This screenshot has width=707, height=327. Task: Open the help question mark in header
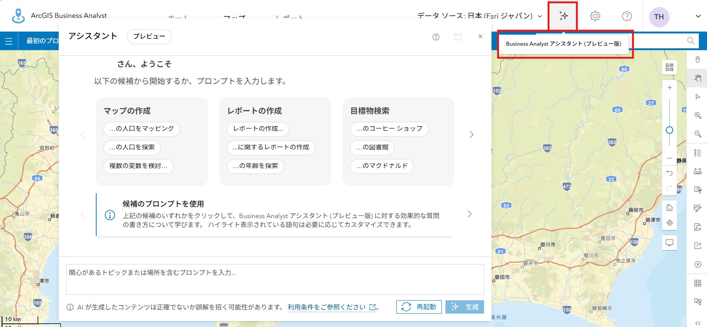tap(627, 16)
